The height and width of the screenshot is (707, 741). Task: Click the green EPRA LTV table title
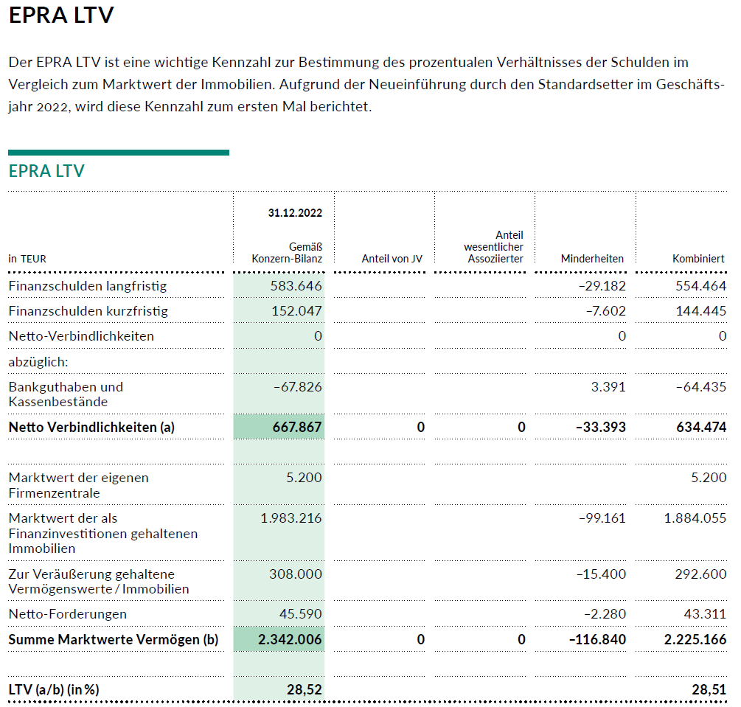46,171
